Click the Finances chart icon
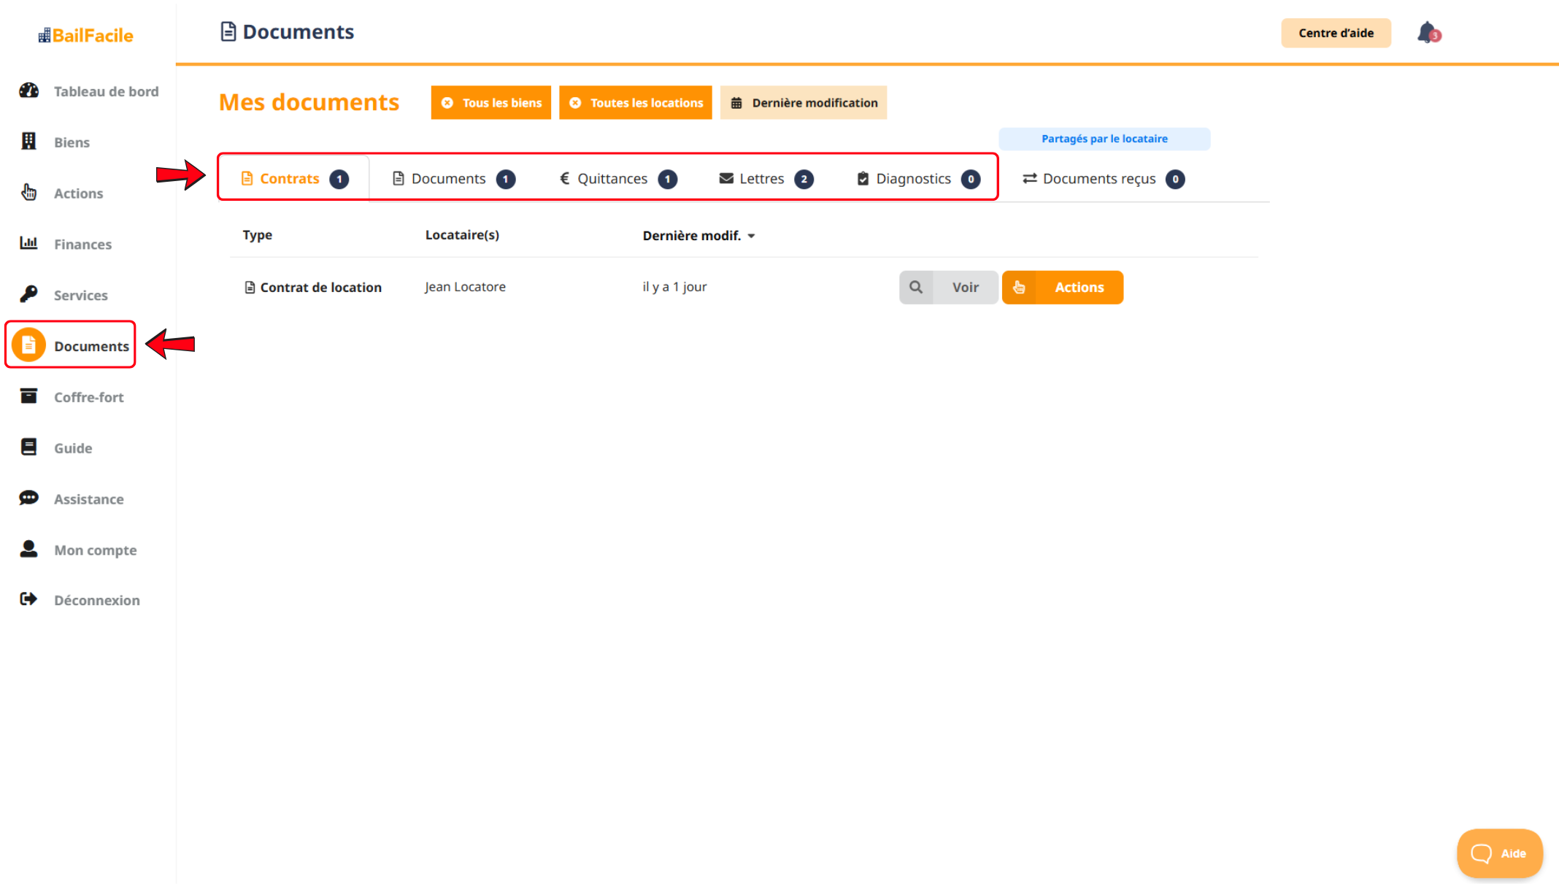The height and width of the screenshot is (887, 1559). 28,243
